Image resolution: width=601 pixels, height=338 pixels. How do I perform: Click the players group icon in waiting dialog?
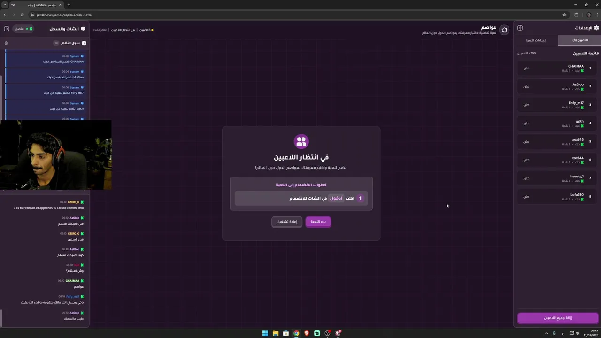[301, 141]
